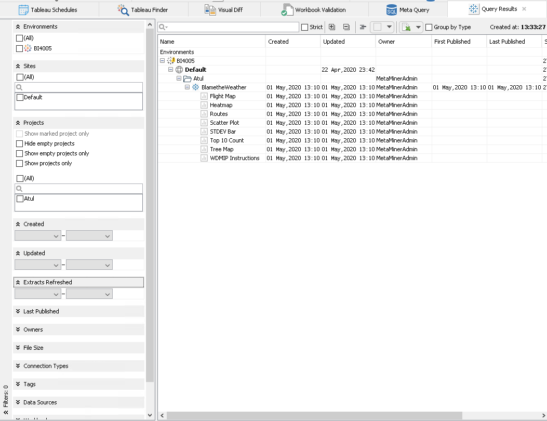The width and height of the screenshot is (547, 421).
Task: Open the Tableau Finder tab
Action: (143, 10)
